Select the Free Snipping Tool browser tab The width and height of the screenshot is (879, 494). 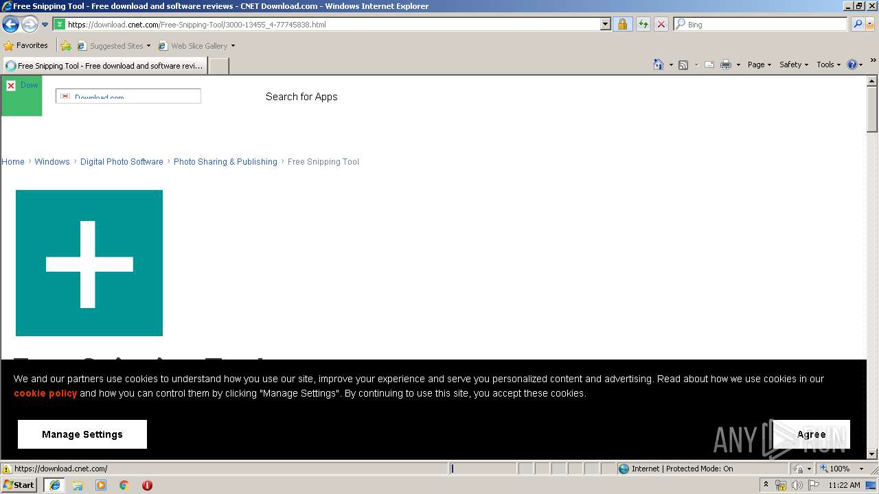[x=104, y=66]
